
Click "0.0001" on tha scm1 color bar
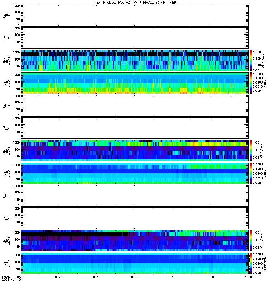[258, 91]
